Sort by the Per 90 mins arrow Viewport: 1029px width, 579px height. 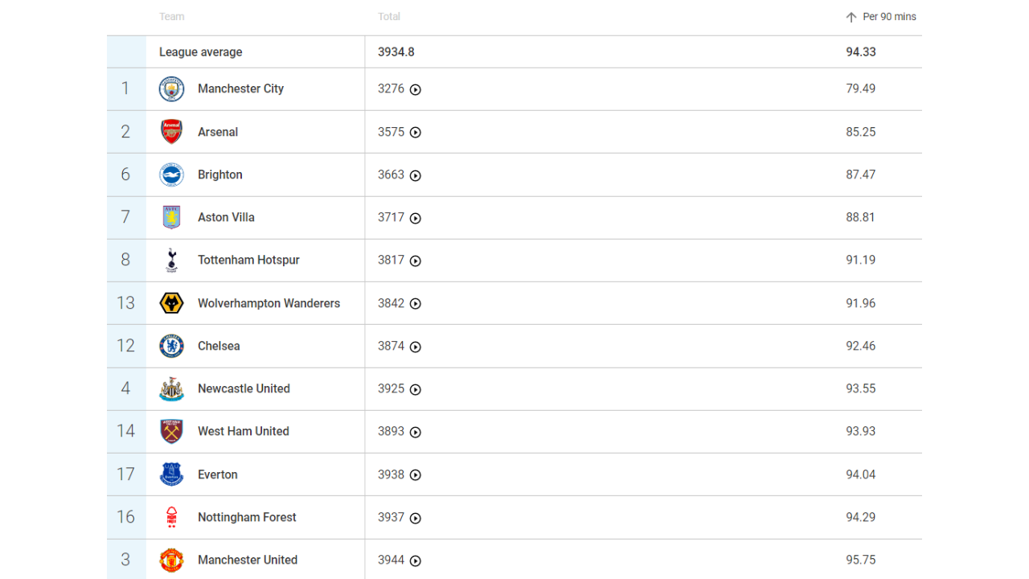(x=851, y=17)
